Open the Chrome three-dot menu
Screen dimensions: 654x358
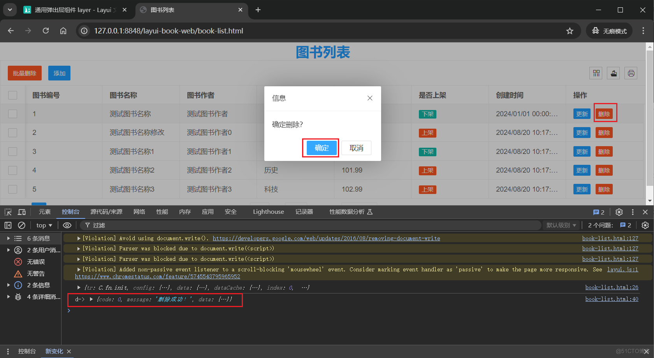[643, 31]
